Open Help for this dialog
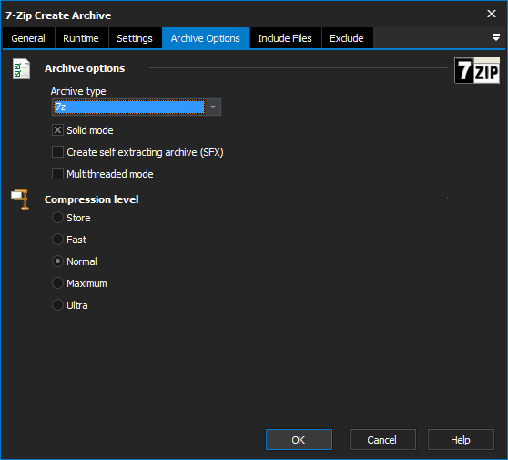508x460 pixels. pyautogui.click(x=461, y=440)
